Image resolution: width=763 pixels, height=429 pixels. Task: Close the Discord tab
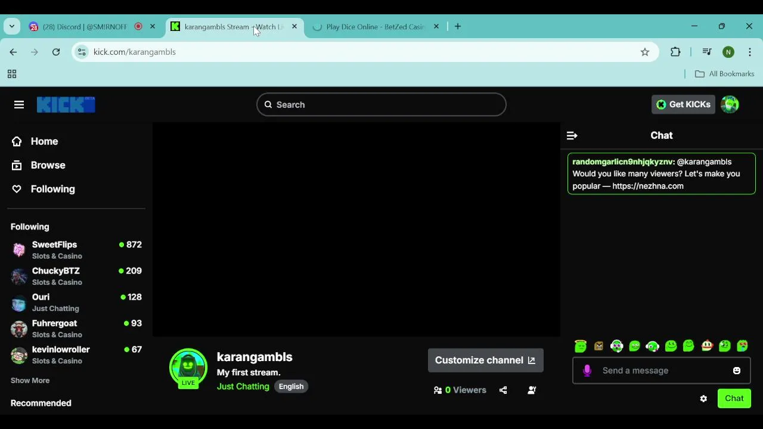(153, 26)
